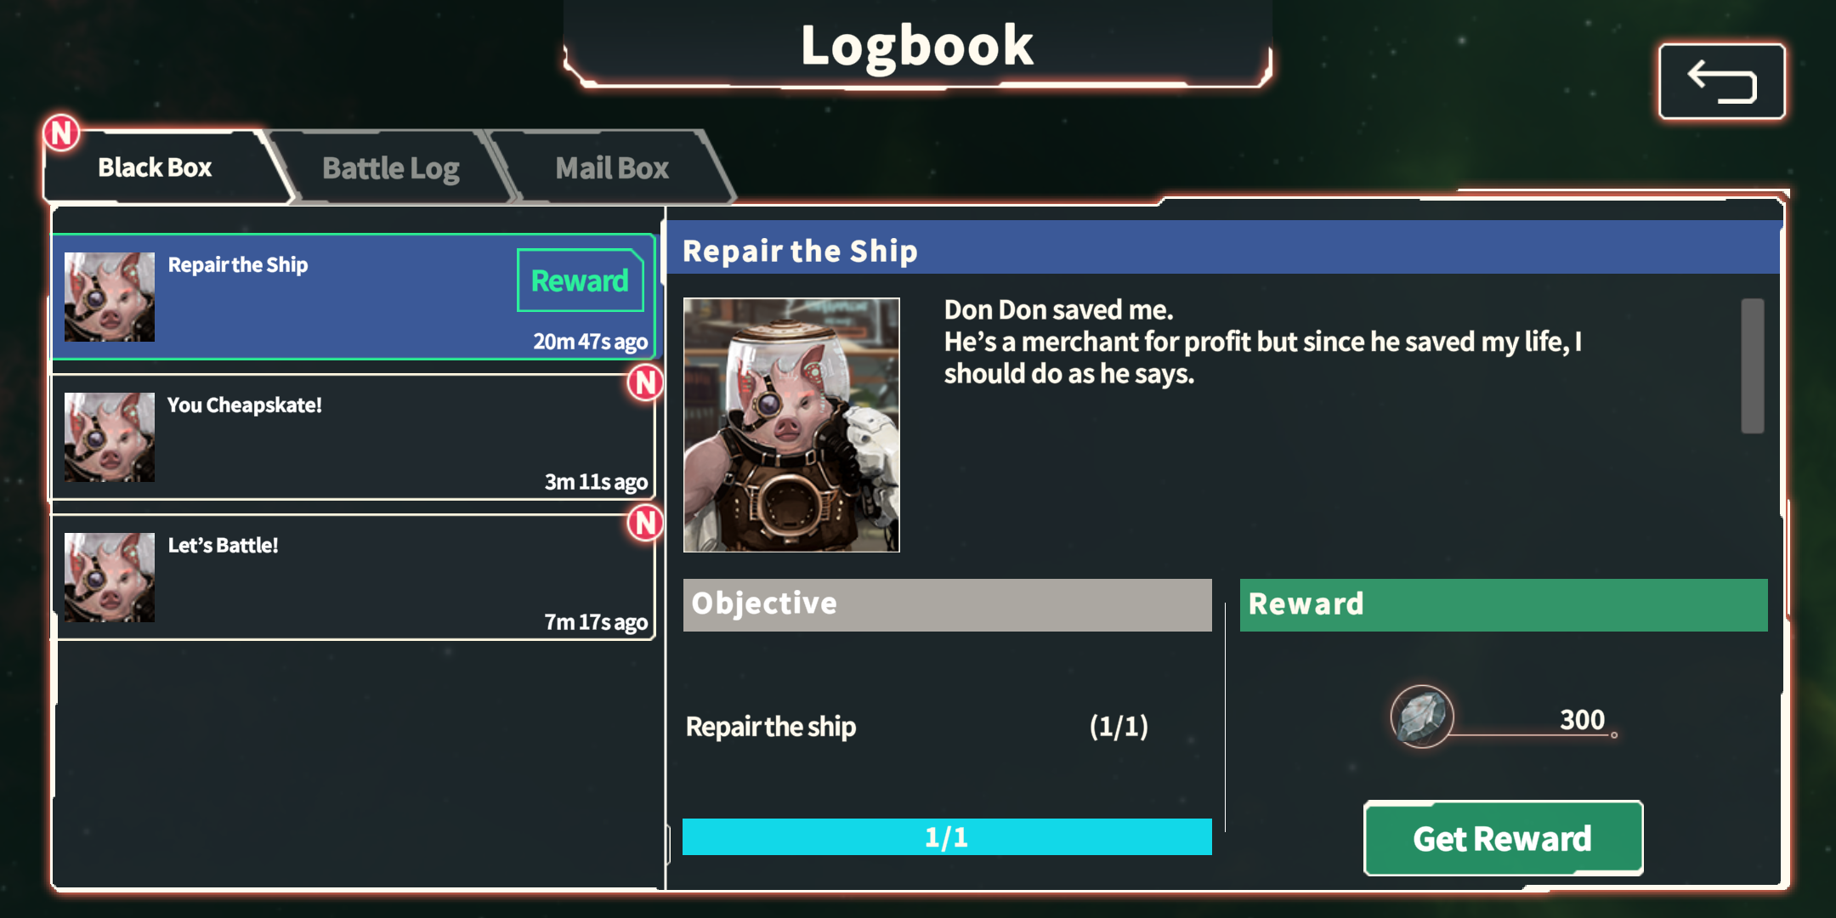1836x918 pixels.
Task: Click the Don Don character portrait
Action: click(x=791, y=425)
